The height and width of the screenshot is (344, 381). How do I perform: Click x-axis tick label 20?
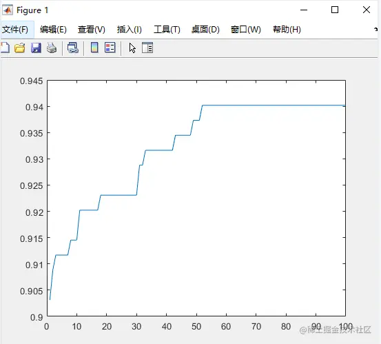coord(106,327)
